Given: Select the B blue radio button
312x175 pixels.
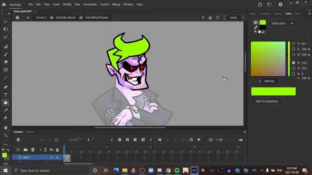Looking at the screenshot, I should click(293, 73).
